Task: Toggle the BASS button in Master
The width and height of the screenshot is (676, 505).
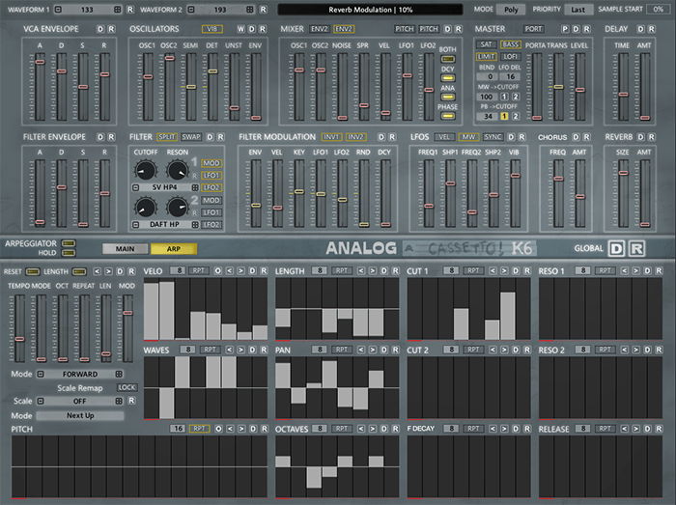Action: (511, 44)
